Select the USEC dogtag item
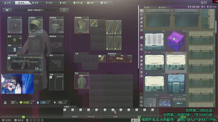 click(x=15, y=49)
